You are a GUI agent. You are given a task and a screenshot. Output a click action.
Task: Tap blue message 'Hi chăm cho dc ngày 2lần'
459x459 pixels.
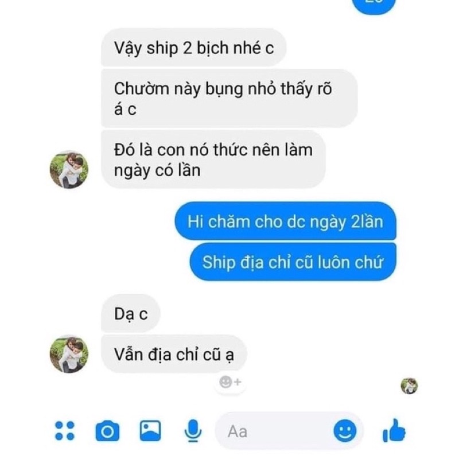click(x=285, y=221)
